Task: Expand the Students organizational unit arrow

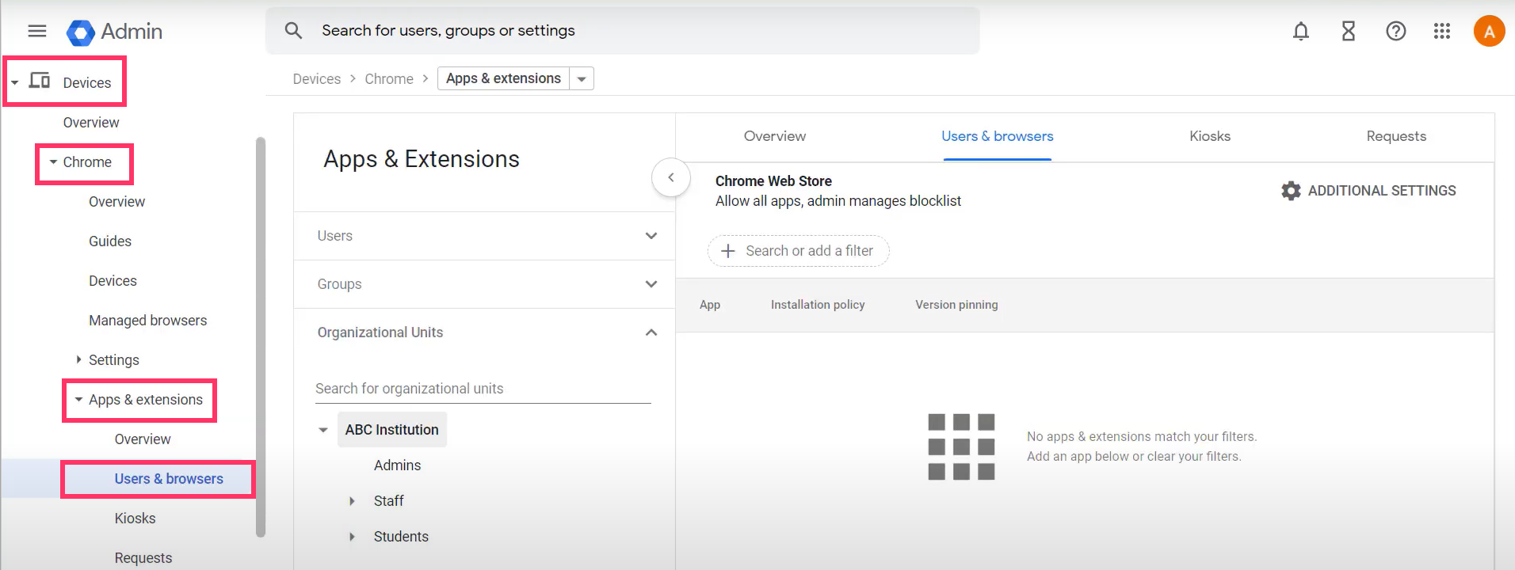Action: pos(352,537)
